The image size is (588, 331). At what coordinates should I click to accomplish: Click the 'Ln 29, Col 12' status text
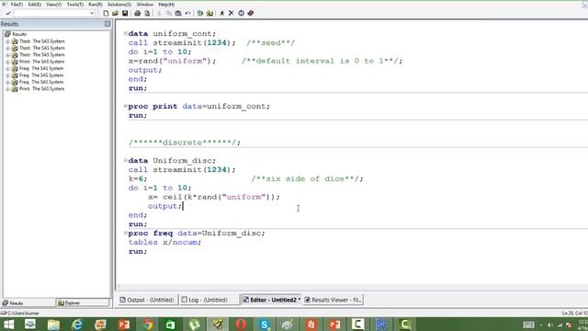[574, 313]
